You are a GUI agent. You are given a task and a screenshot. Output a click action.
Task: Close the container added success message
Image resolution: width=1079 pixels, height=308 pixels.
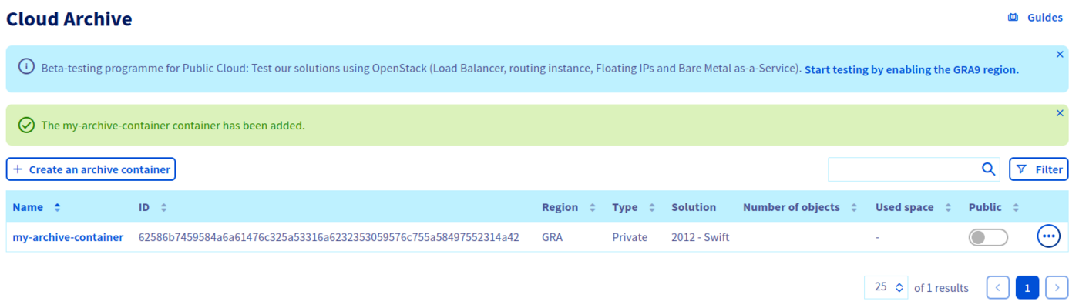1060,113
